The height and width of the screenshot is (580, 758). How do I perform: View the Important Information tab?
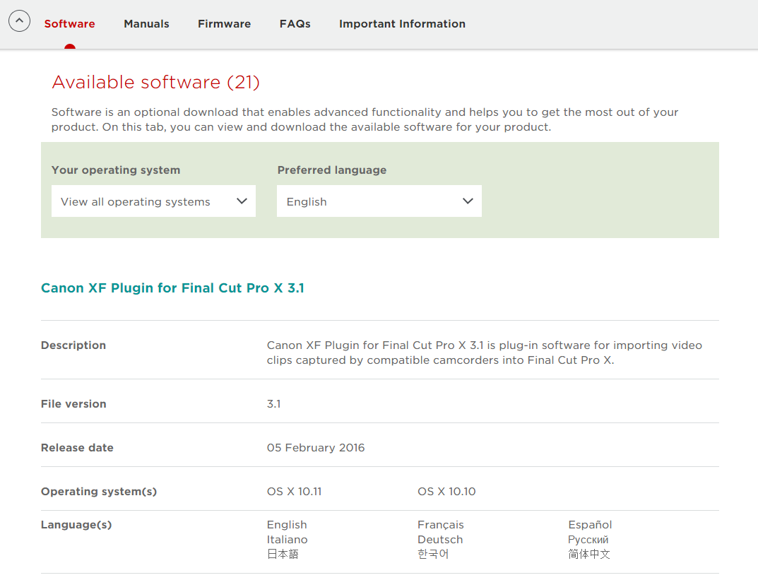point(402,24)
